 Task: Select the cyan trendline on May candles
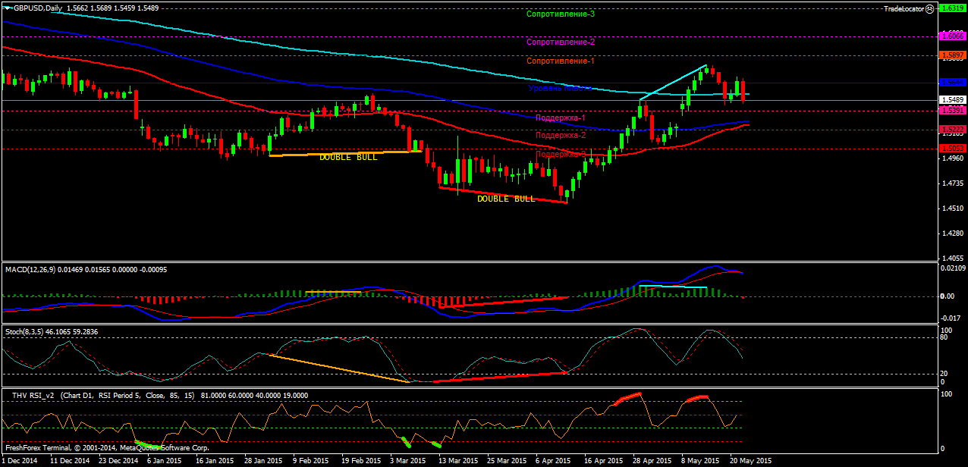click(x=674, y=82)
